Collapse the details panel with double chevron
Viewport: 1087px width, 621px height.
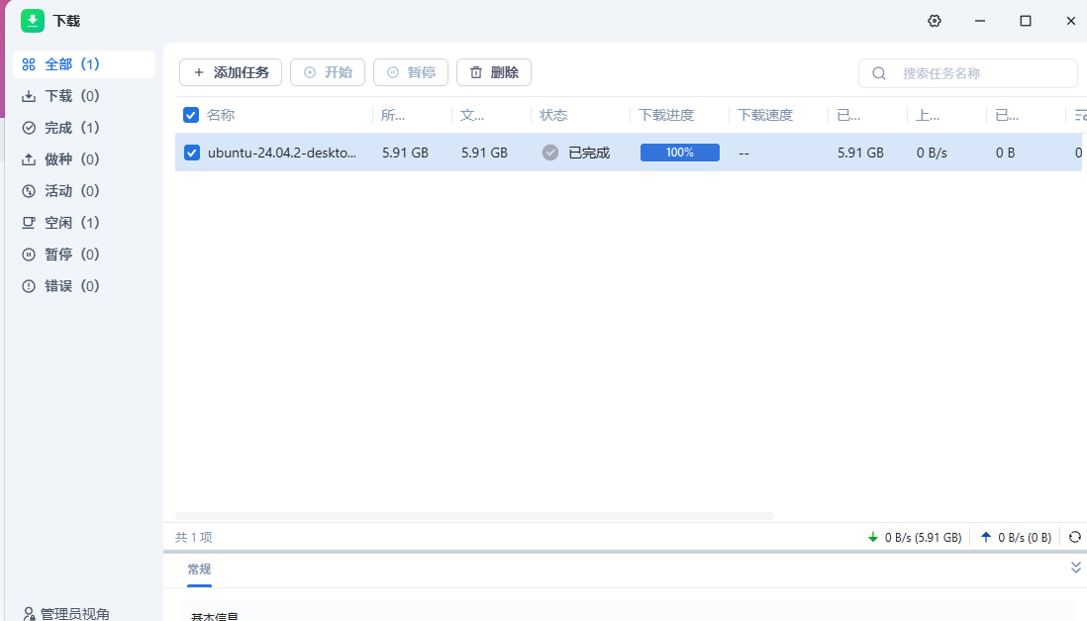click(1076, 568)
